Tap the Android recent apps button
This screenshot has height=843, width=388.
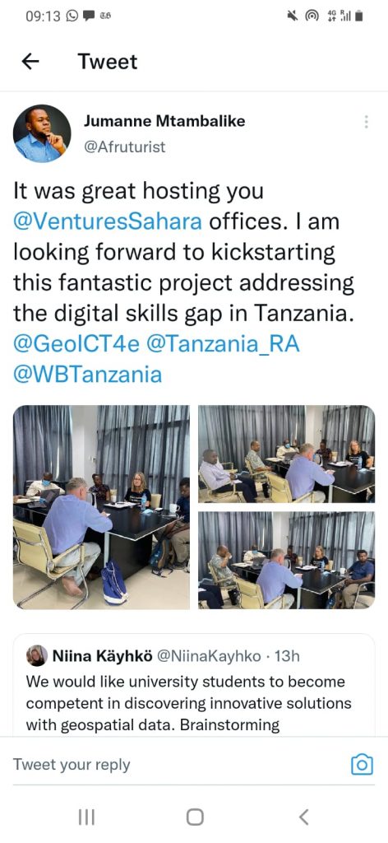click(x=86, y=817)
